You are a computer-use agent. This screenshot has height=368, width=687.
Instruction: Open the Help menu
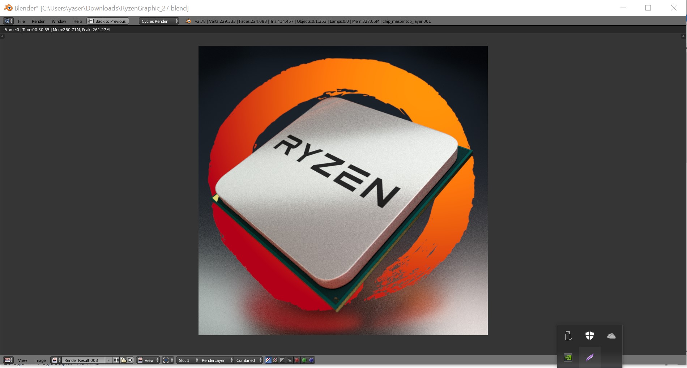tap(77, 21)
